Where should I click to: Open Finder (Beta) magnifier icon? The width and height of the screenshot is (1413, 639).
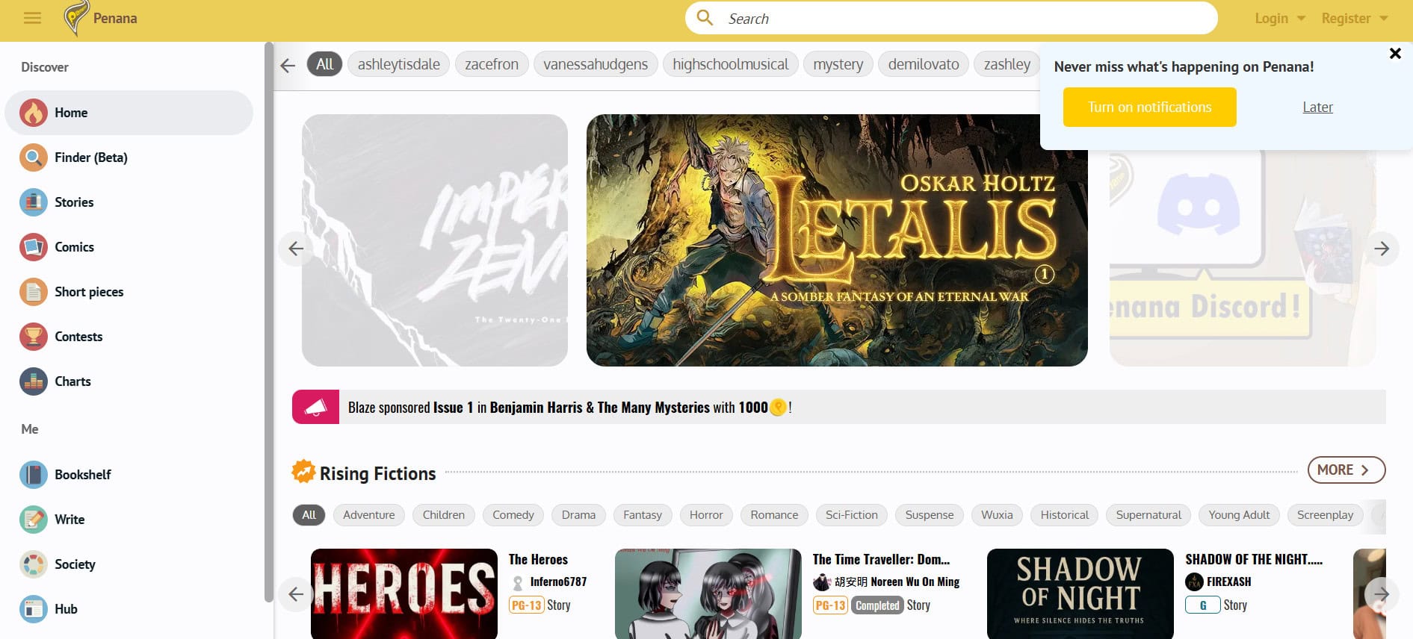33,158
